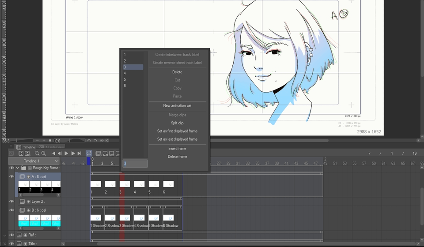Image resolution: width=424 pixels, height=247 pixels.
Task: Select Set as last displayed frame
Action: (x=178, y=139)
